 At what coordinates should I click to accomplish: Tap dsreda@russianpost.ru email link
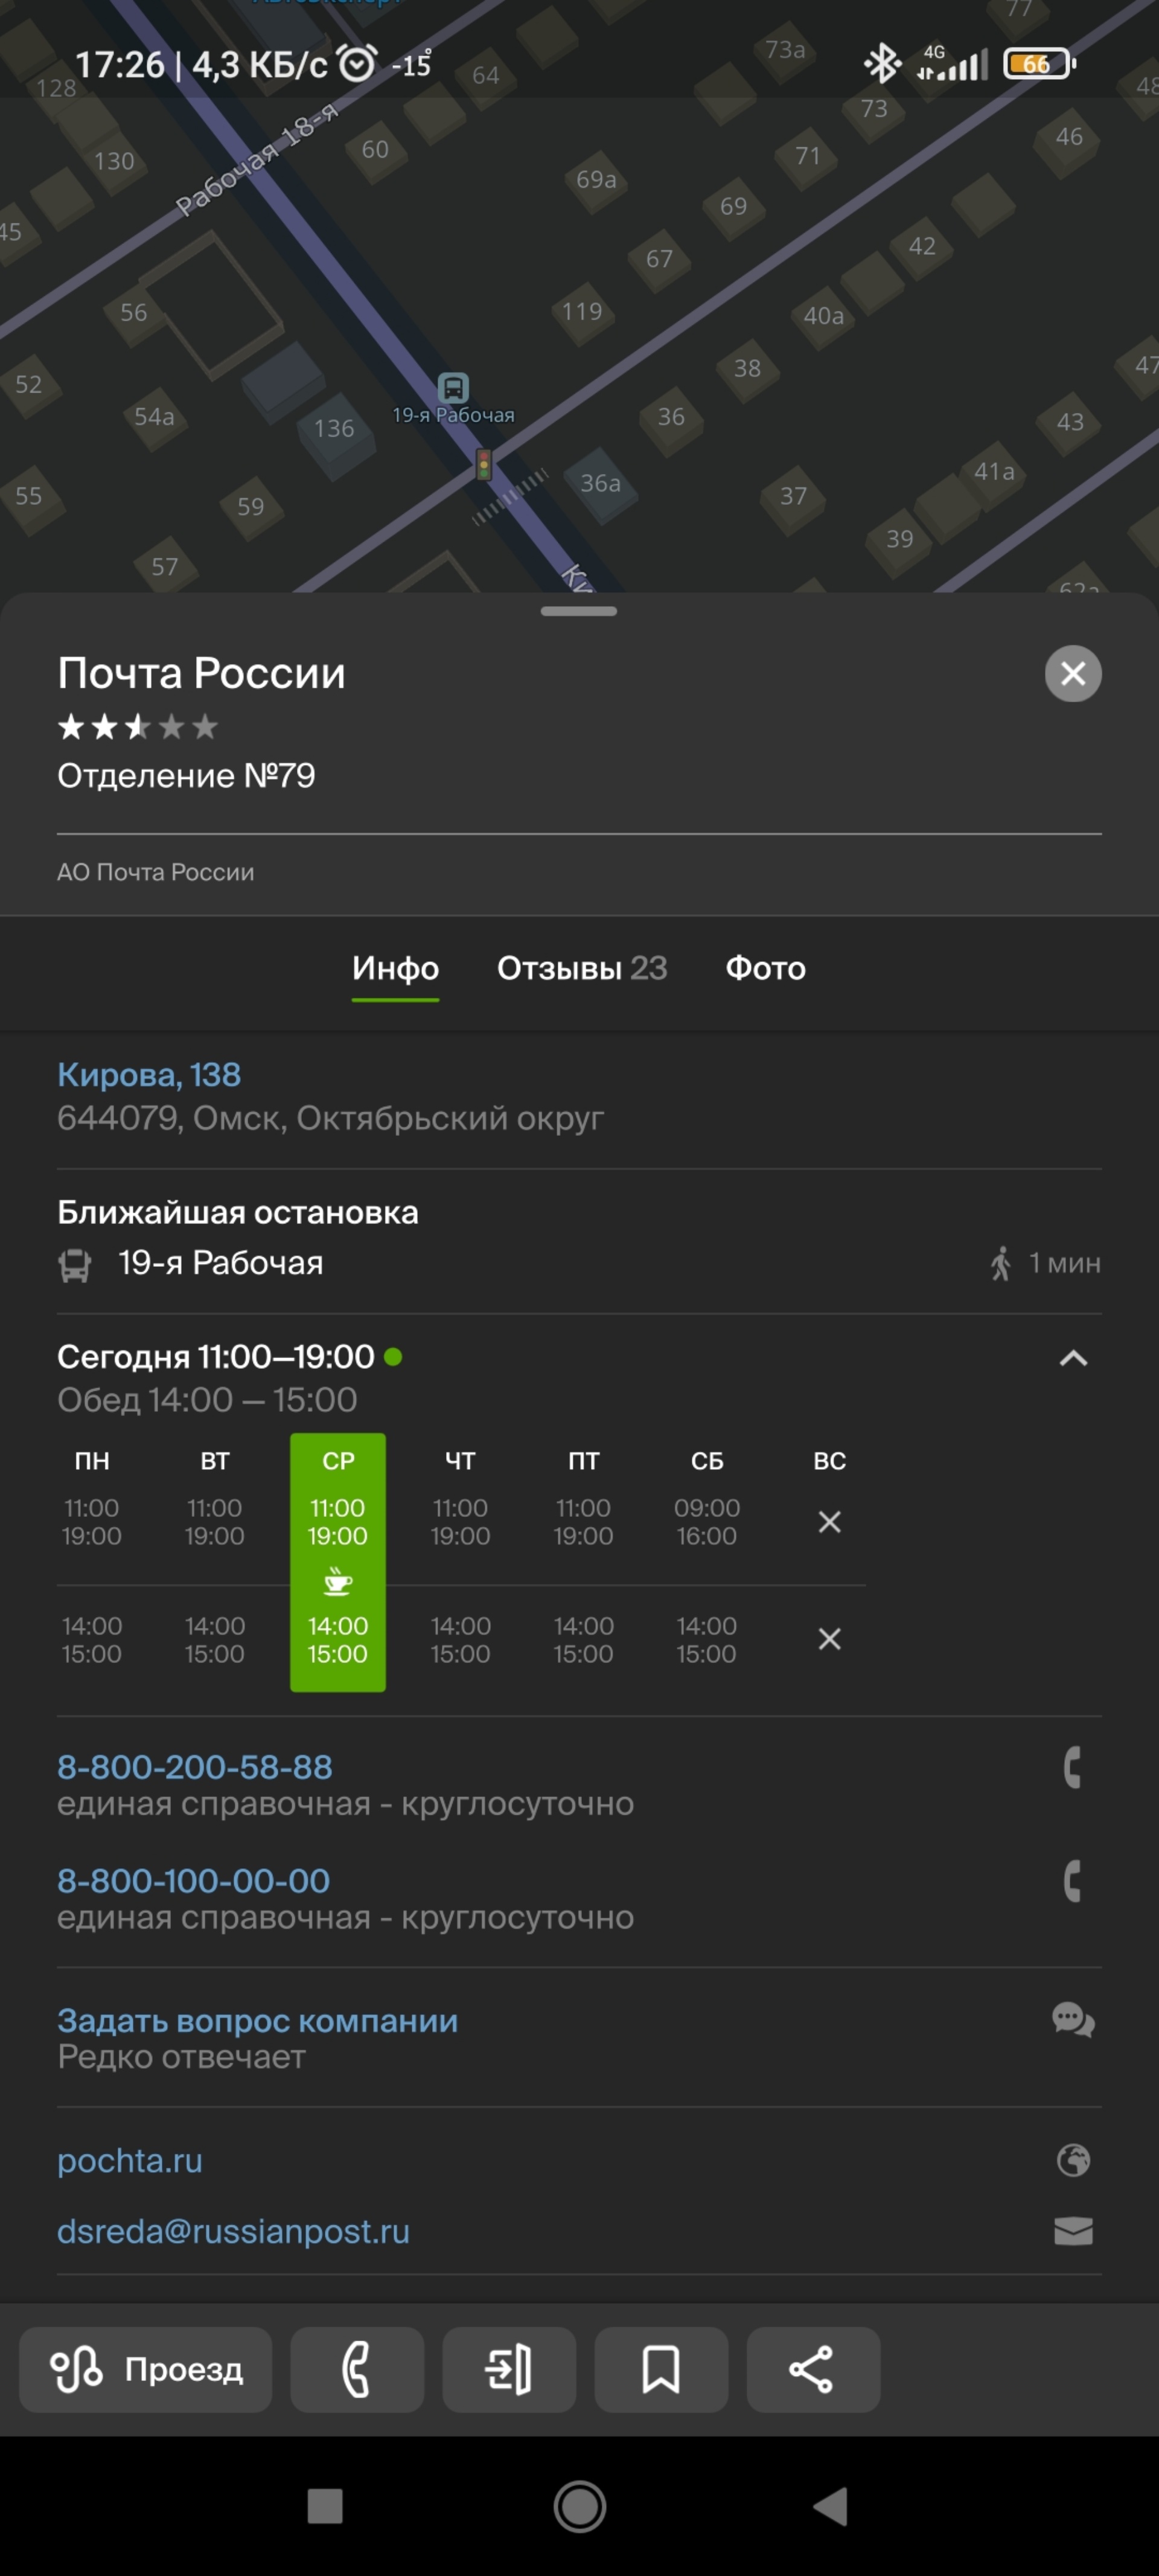click(x=233, y=2231)
